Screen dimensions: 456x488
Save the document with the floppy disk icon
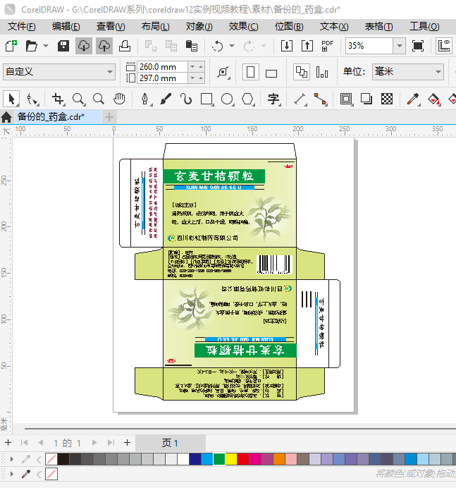[63, 46]
